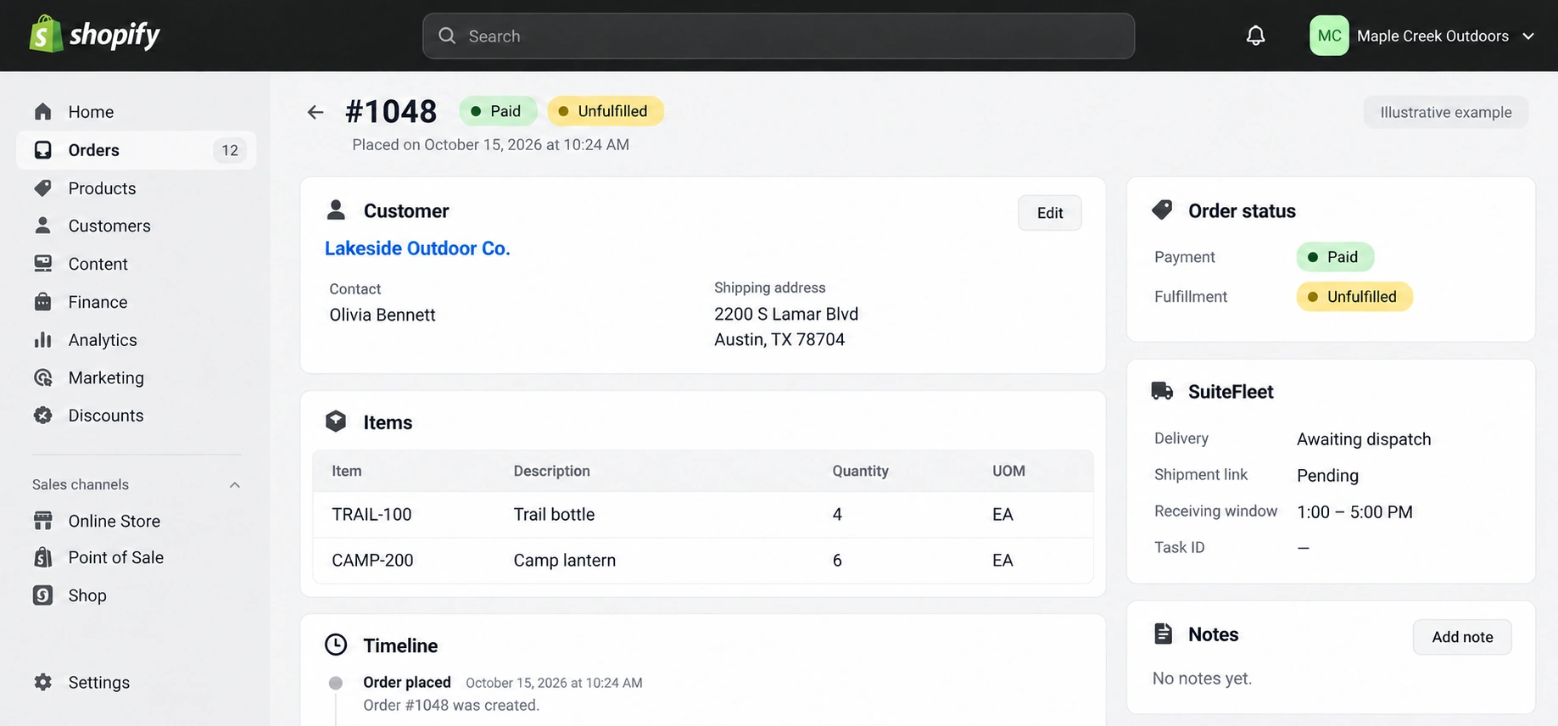
Task: Click the Products tag icon in sidebar
Action: point(43,188)
